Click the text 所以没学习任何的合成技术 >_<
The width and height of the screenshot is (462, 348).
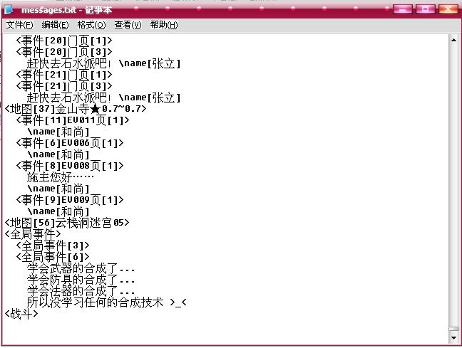[107, 302]
